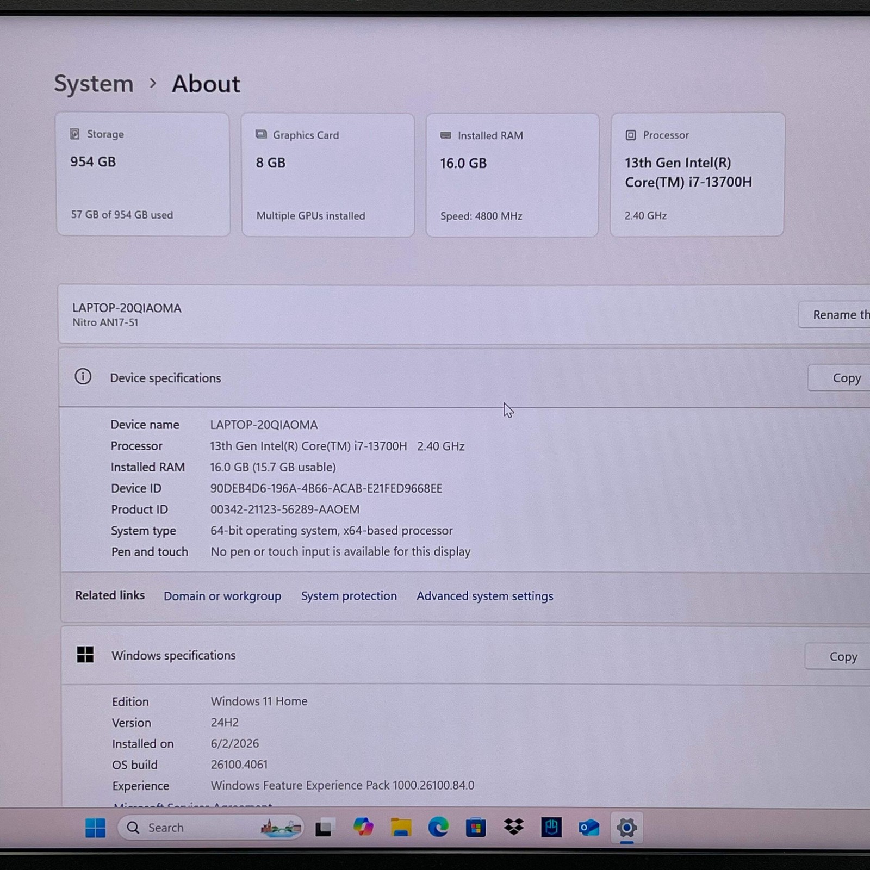The image size is (870, 870).
Task: Click the '16.0 GB (15.7 GB usable)' value
Action: click(273, 467)
